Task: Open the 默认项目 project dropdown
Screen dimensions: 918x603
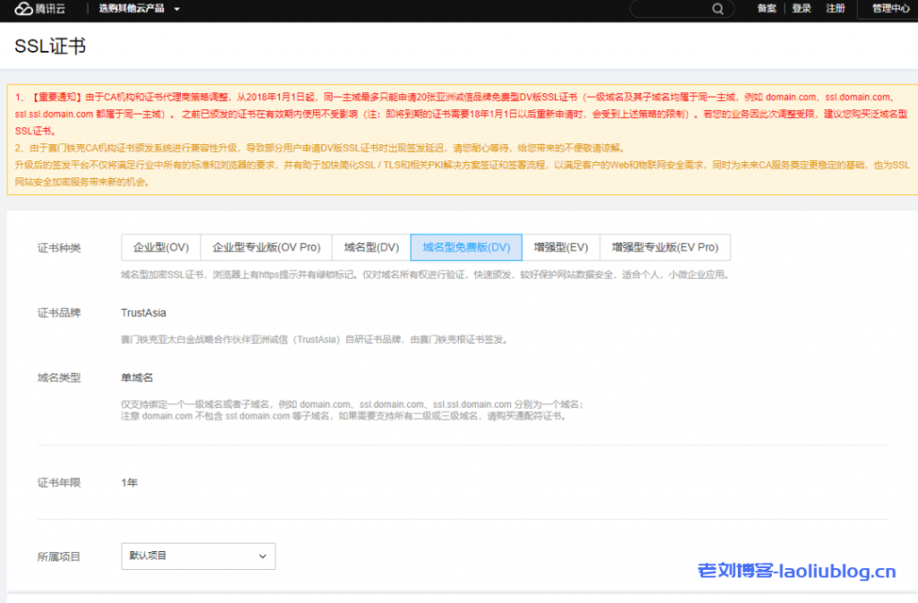Action: pyautogui.click(x=197, y=556)
